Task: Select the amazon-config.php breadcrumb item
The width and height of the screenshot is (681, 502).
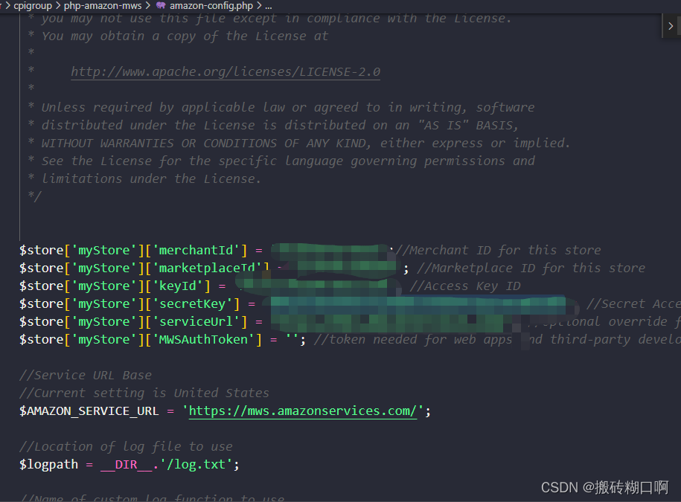Action: pyautogui.click(x=211, y=6)
